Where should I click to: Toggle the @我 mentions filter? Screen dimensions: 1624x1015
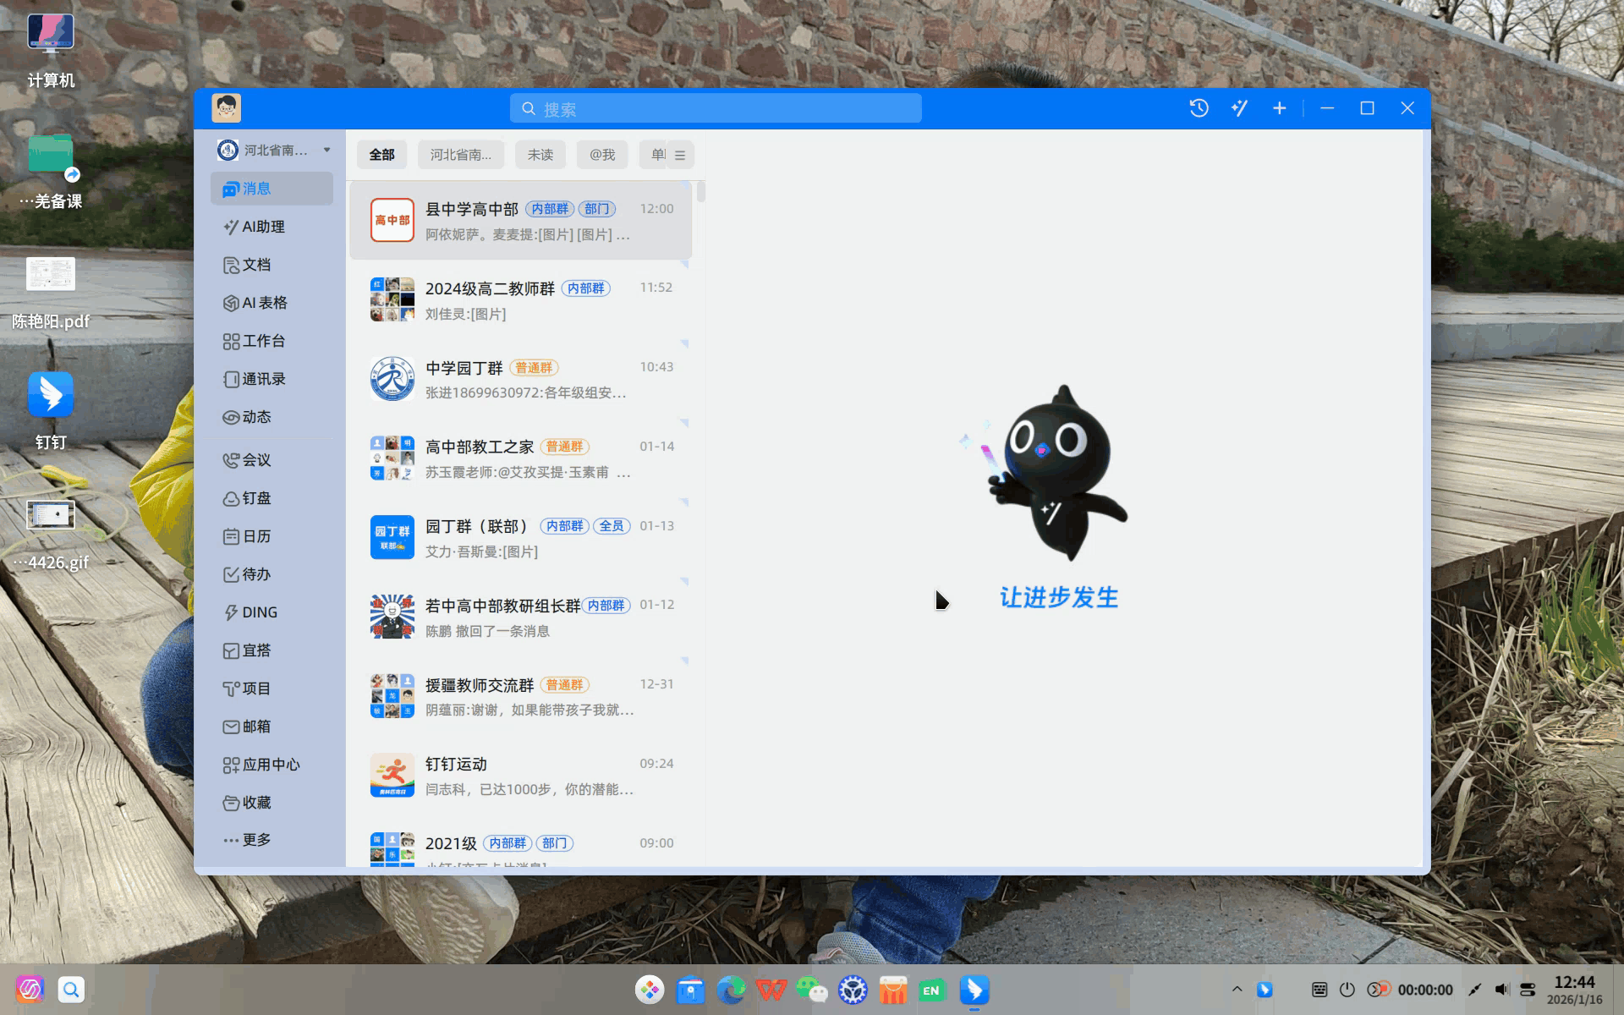click(x=601, y=154)
